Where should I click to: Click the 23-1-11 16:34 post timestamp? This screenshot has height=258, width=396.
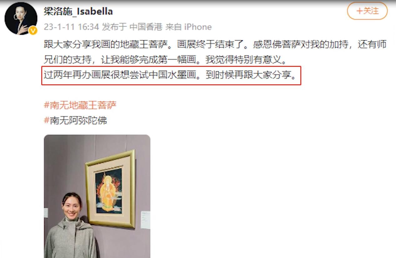coord(71,27)
